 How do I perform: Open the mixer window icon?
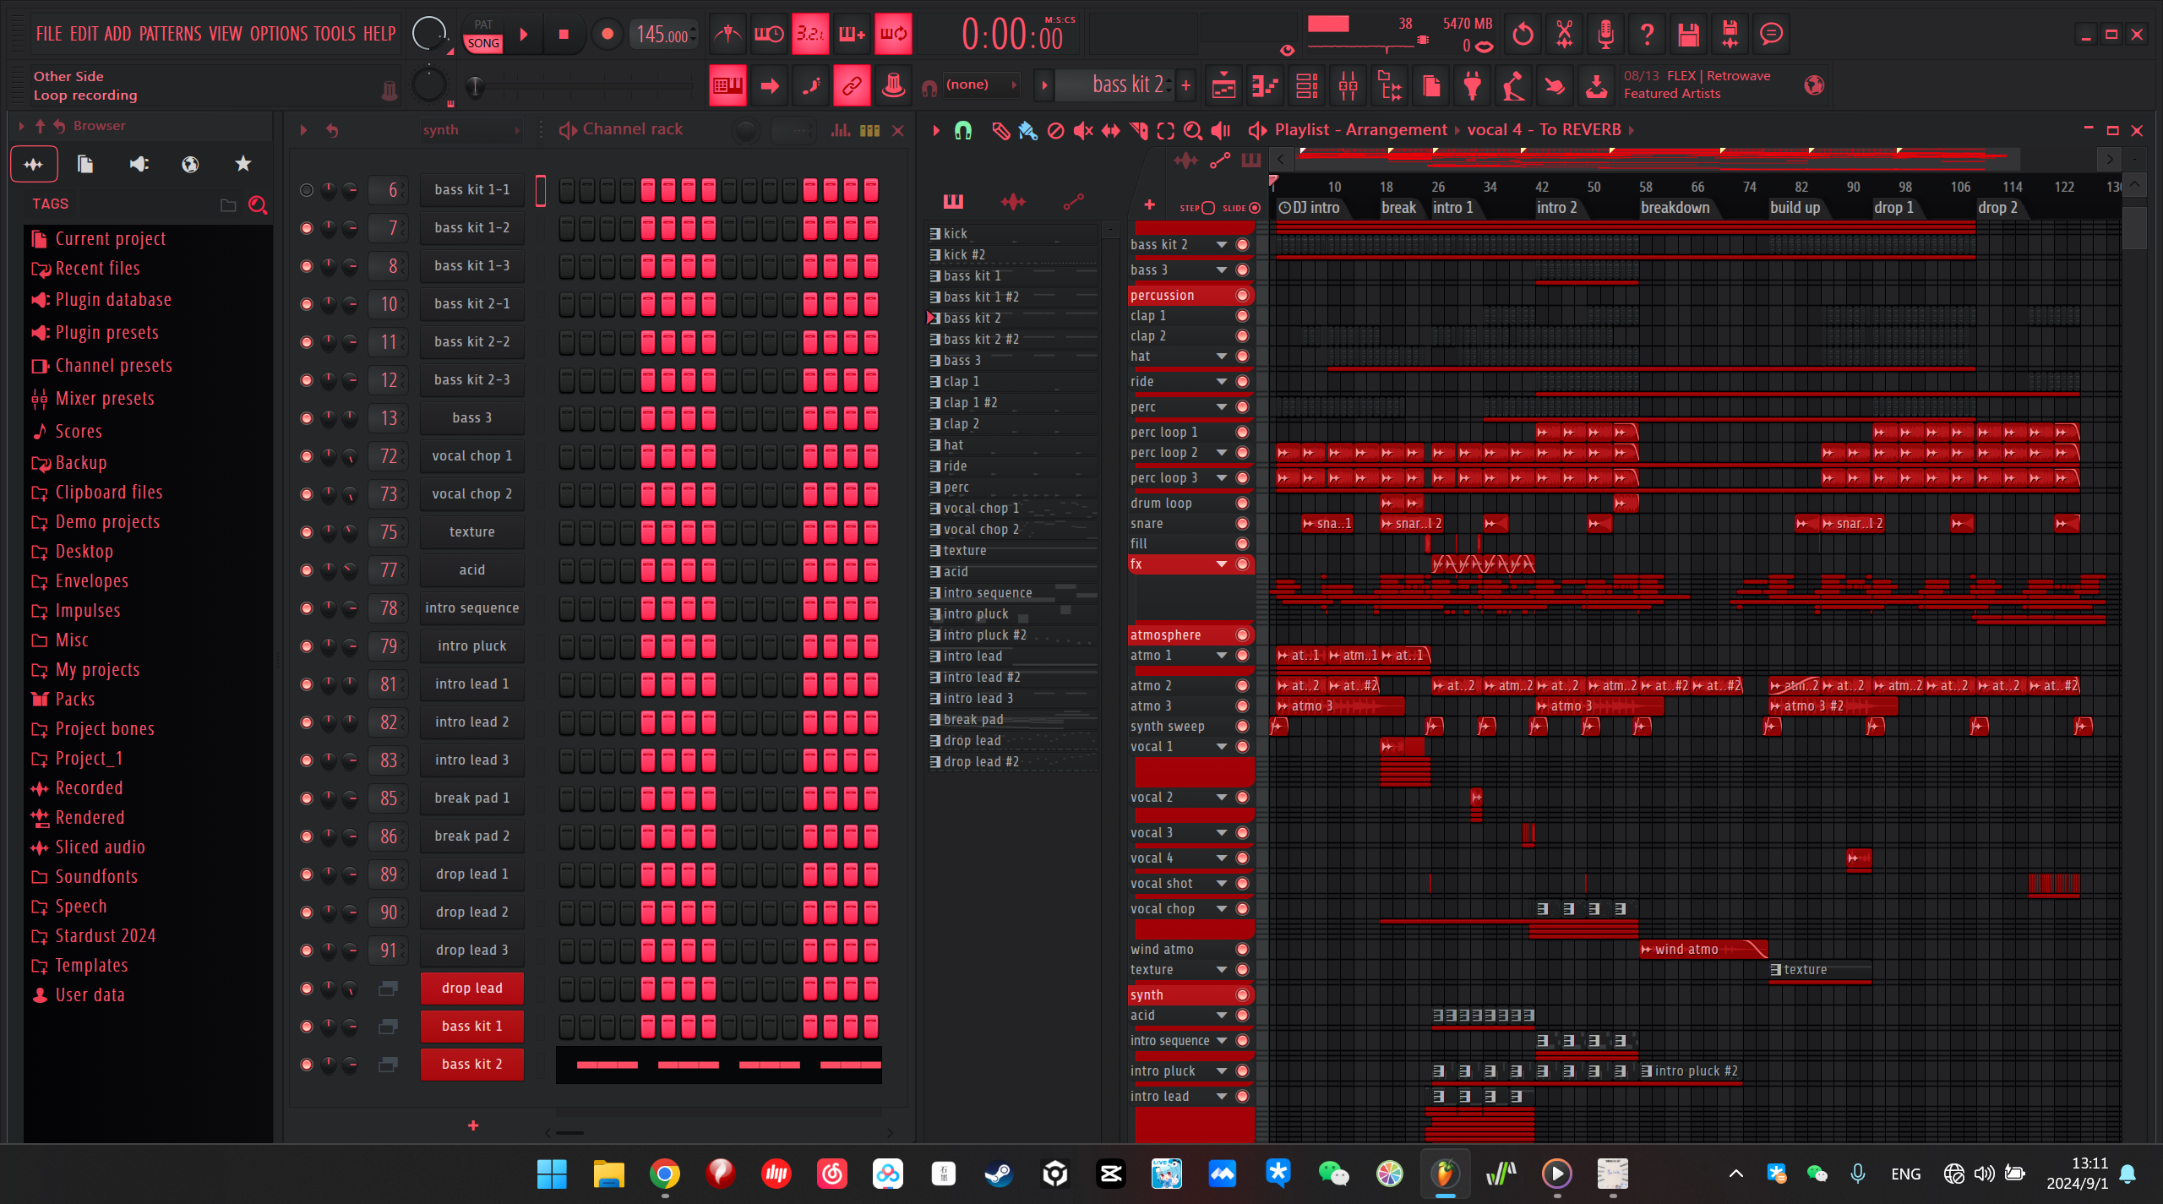tap(1348, 85)
